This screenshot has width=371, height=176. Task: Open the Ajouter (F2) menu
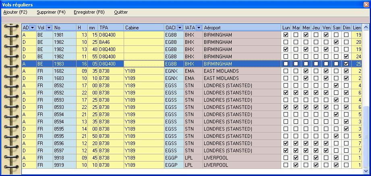point(15,12)
